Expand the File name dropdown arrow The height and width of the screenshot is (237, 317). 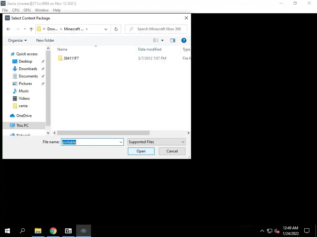[121, 142]
